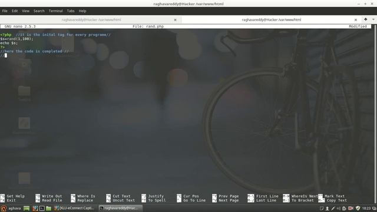
Task: Open the View menu
Action: (x=25, y=11)
